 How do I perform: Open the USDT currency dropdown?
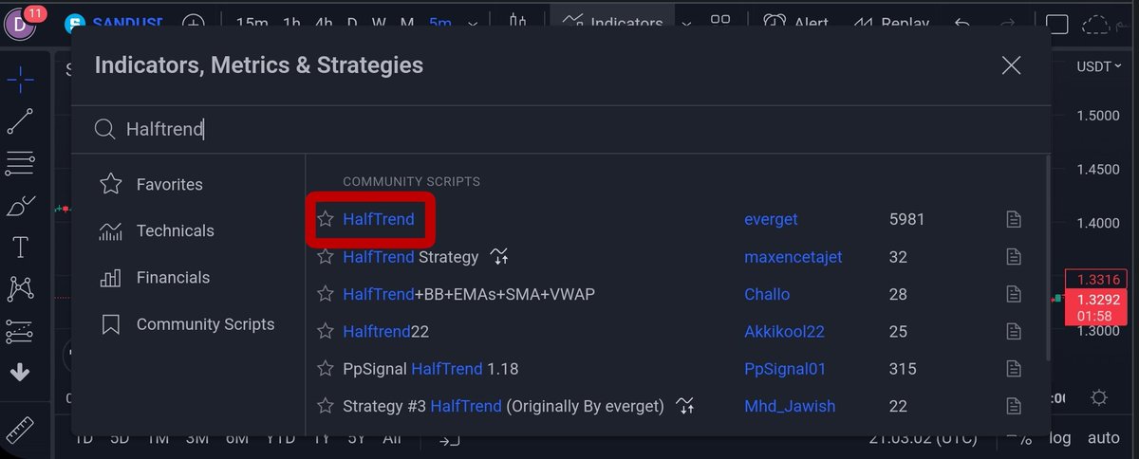coord(1099,66)
